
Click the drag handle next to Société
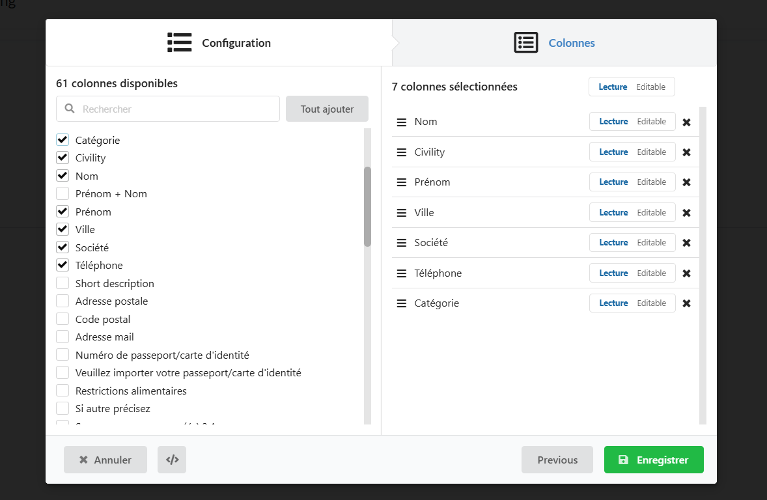point(402,243)
